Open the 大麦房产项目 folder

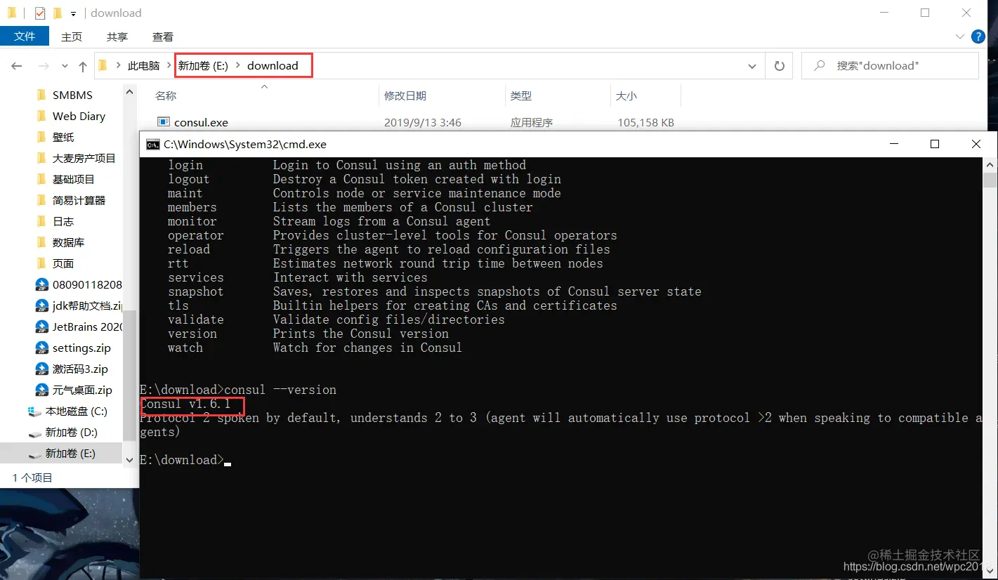pos(84,158)
